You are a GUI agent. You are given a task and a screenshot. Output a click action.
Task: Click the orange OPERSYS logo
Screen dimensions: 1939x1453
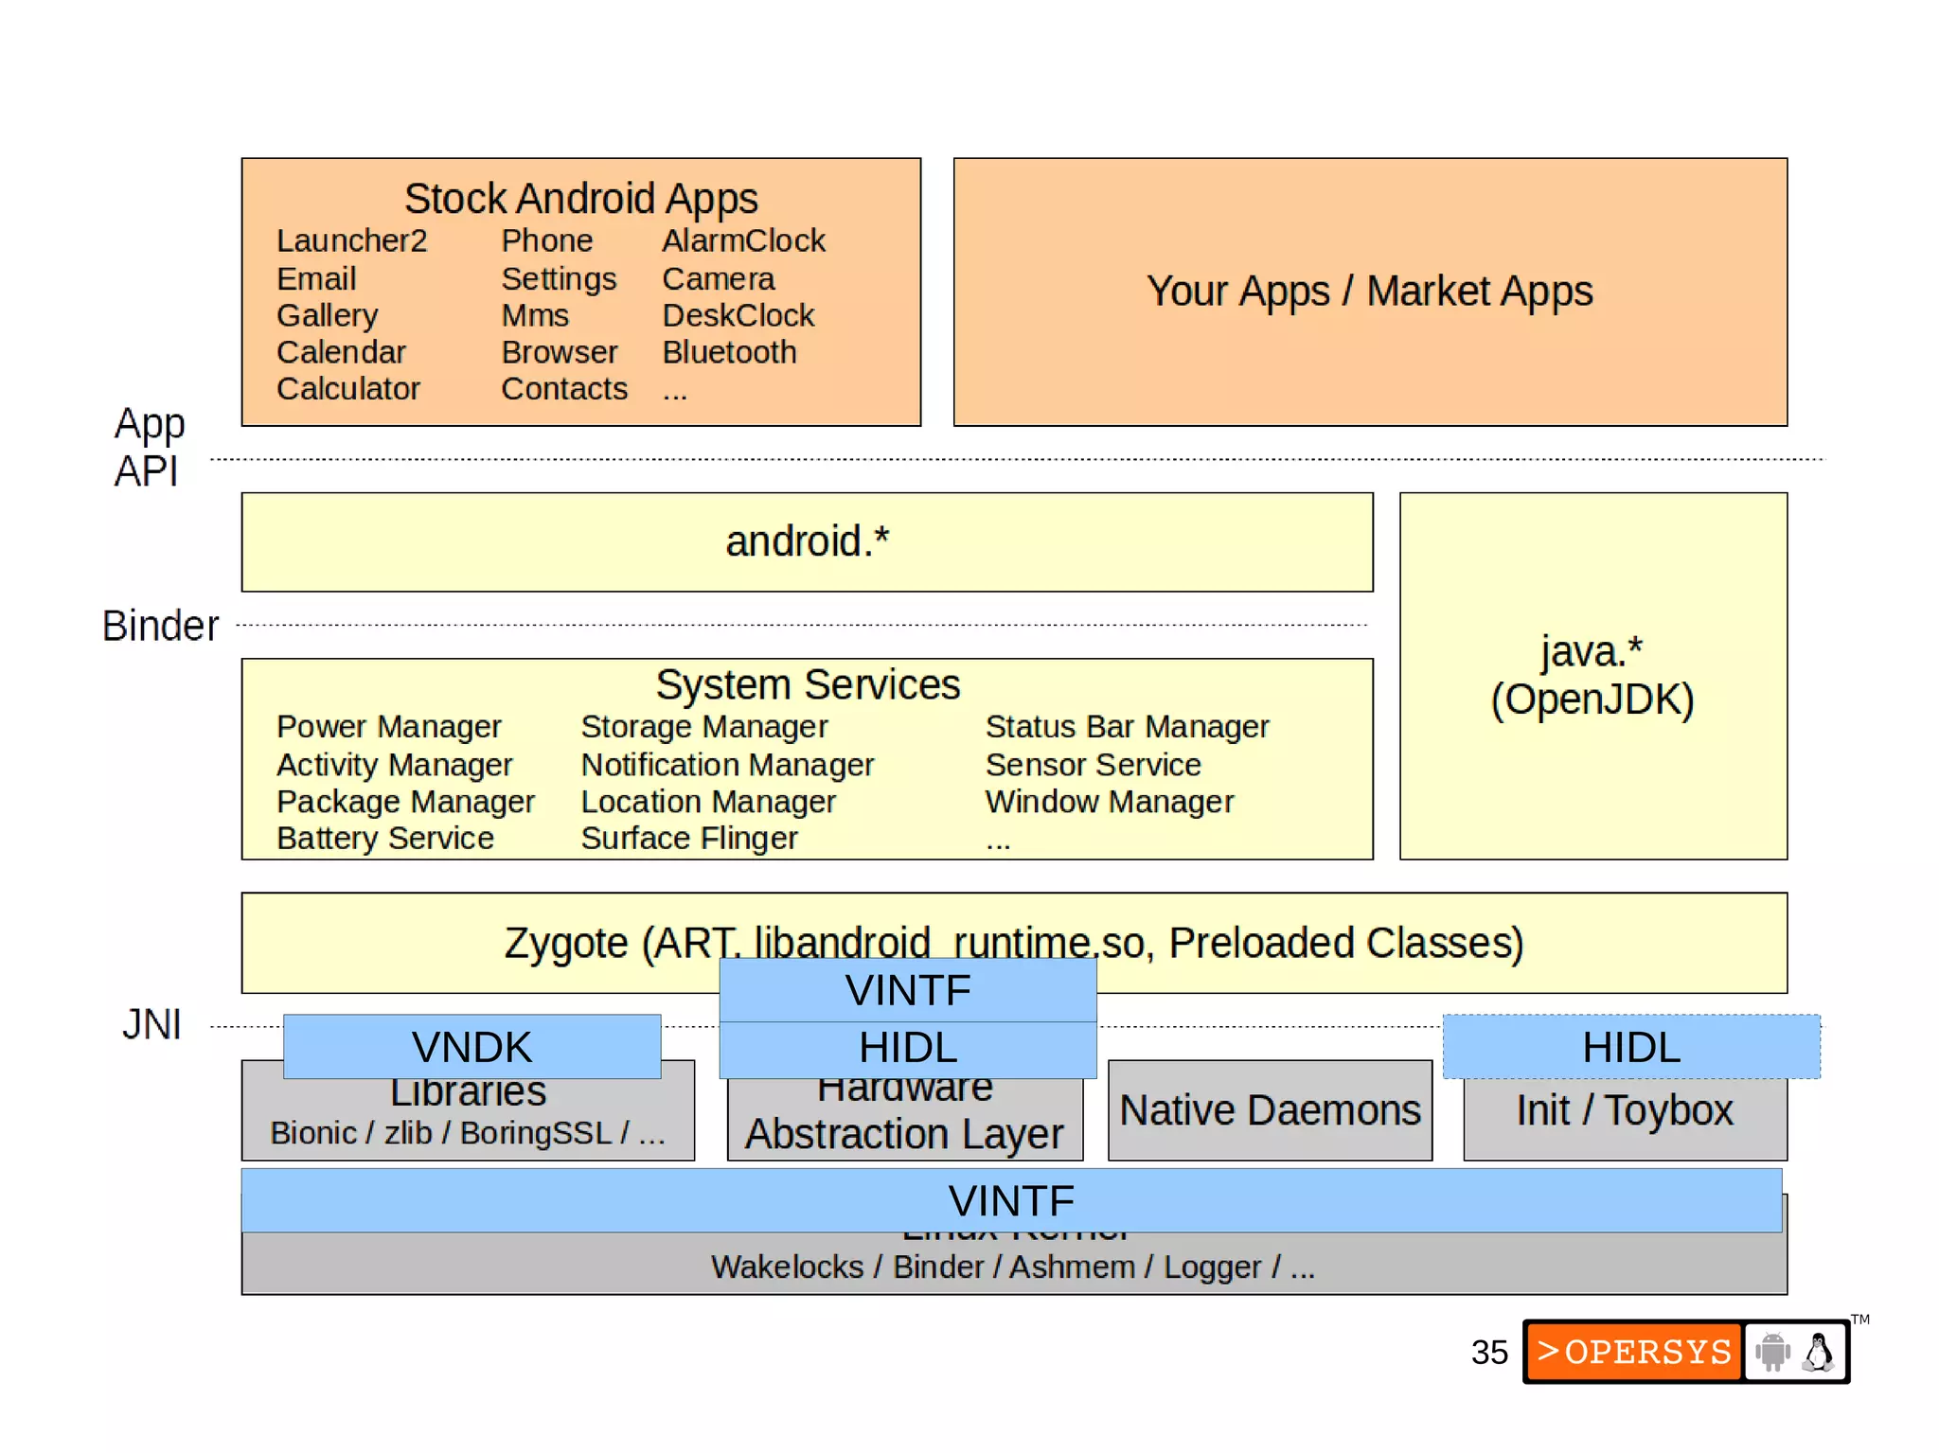(x=1633, y=1351)
